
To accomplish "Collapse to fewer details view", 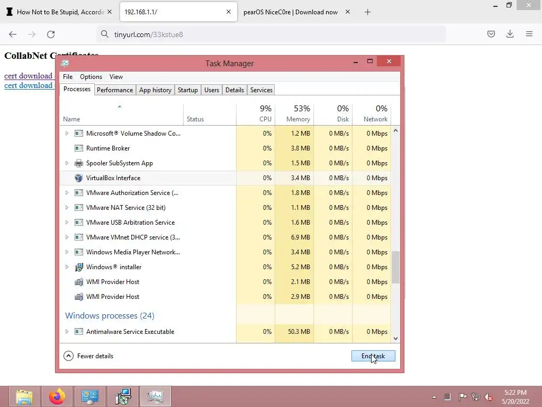I will 88,356.
